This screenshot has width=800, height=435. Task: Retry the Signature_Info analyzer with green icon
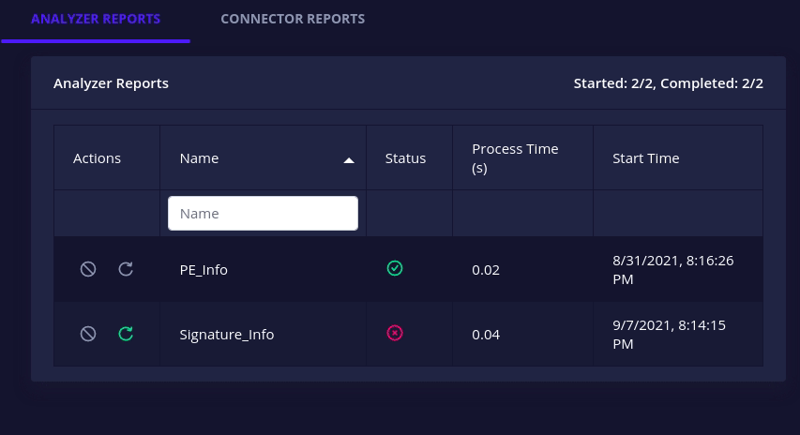(126, 334)
